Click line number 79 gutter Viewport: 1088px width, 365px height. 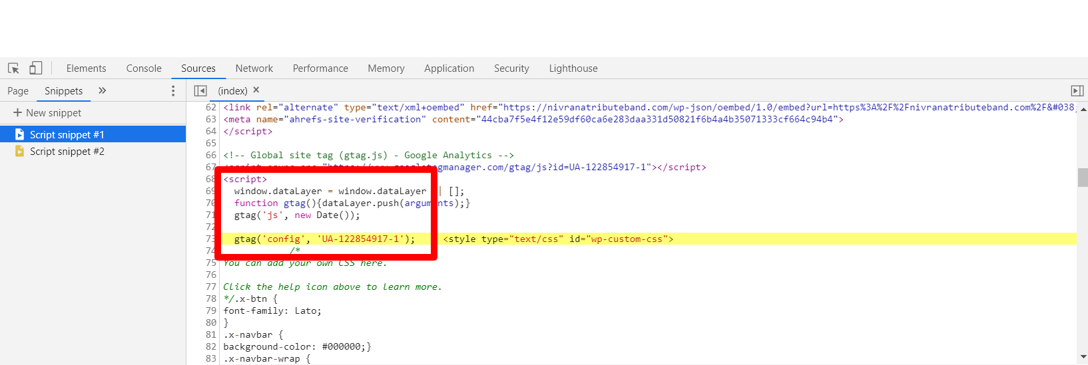click(x=211, y=310)
